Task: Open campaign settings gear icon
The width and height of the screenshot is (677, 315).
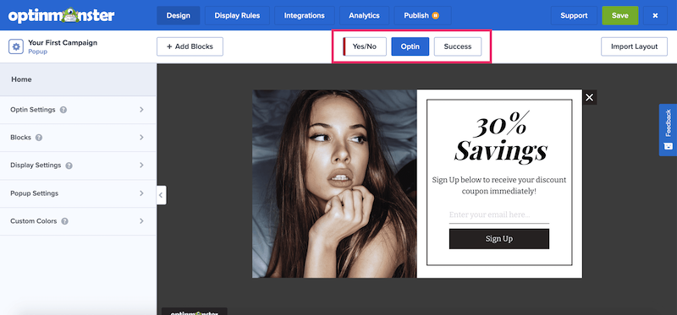Action: 16,46
